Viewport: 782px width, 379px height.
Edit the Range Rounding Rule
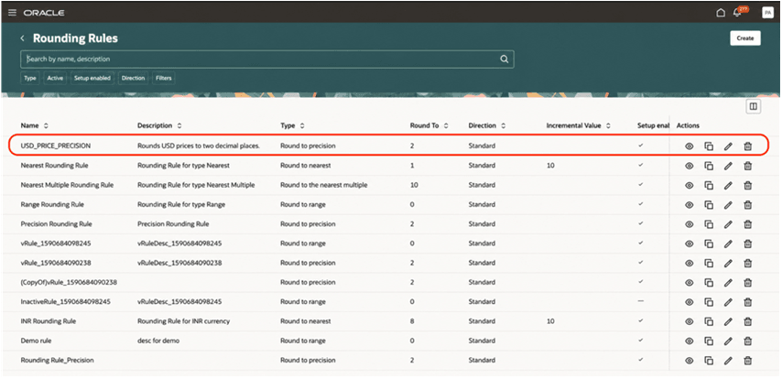coord(728,204)
